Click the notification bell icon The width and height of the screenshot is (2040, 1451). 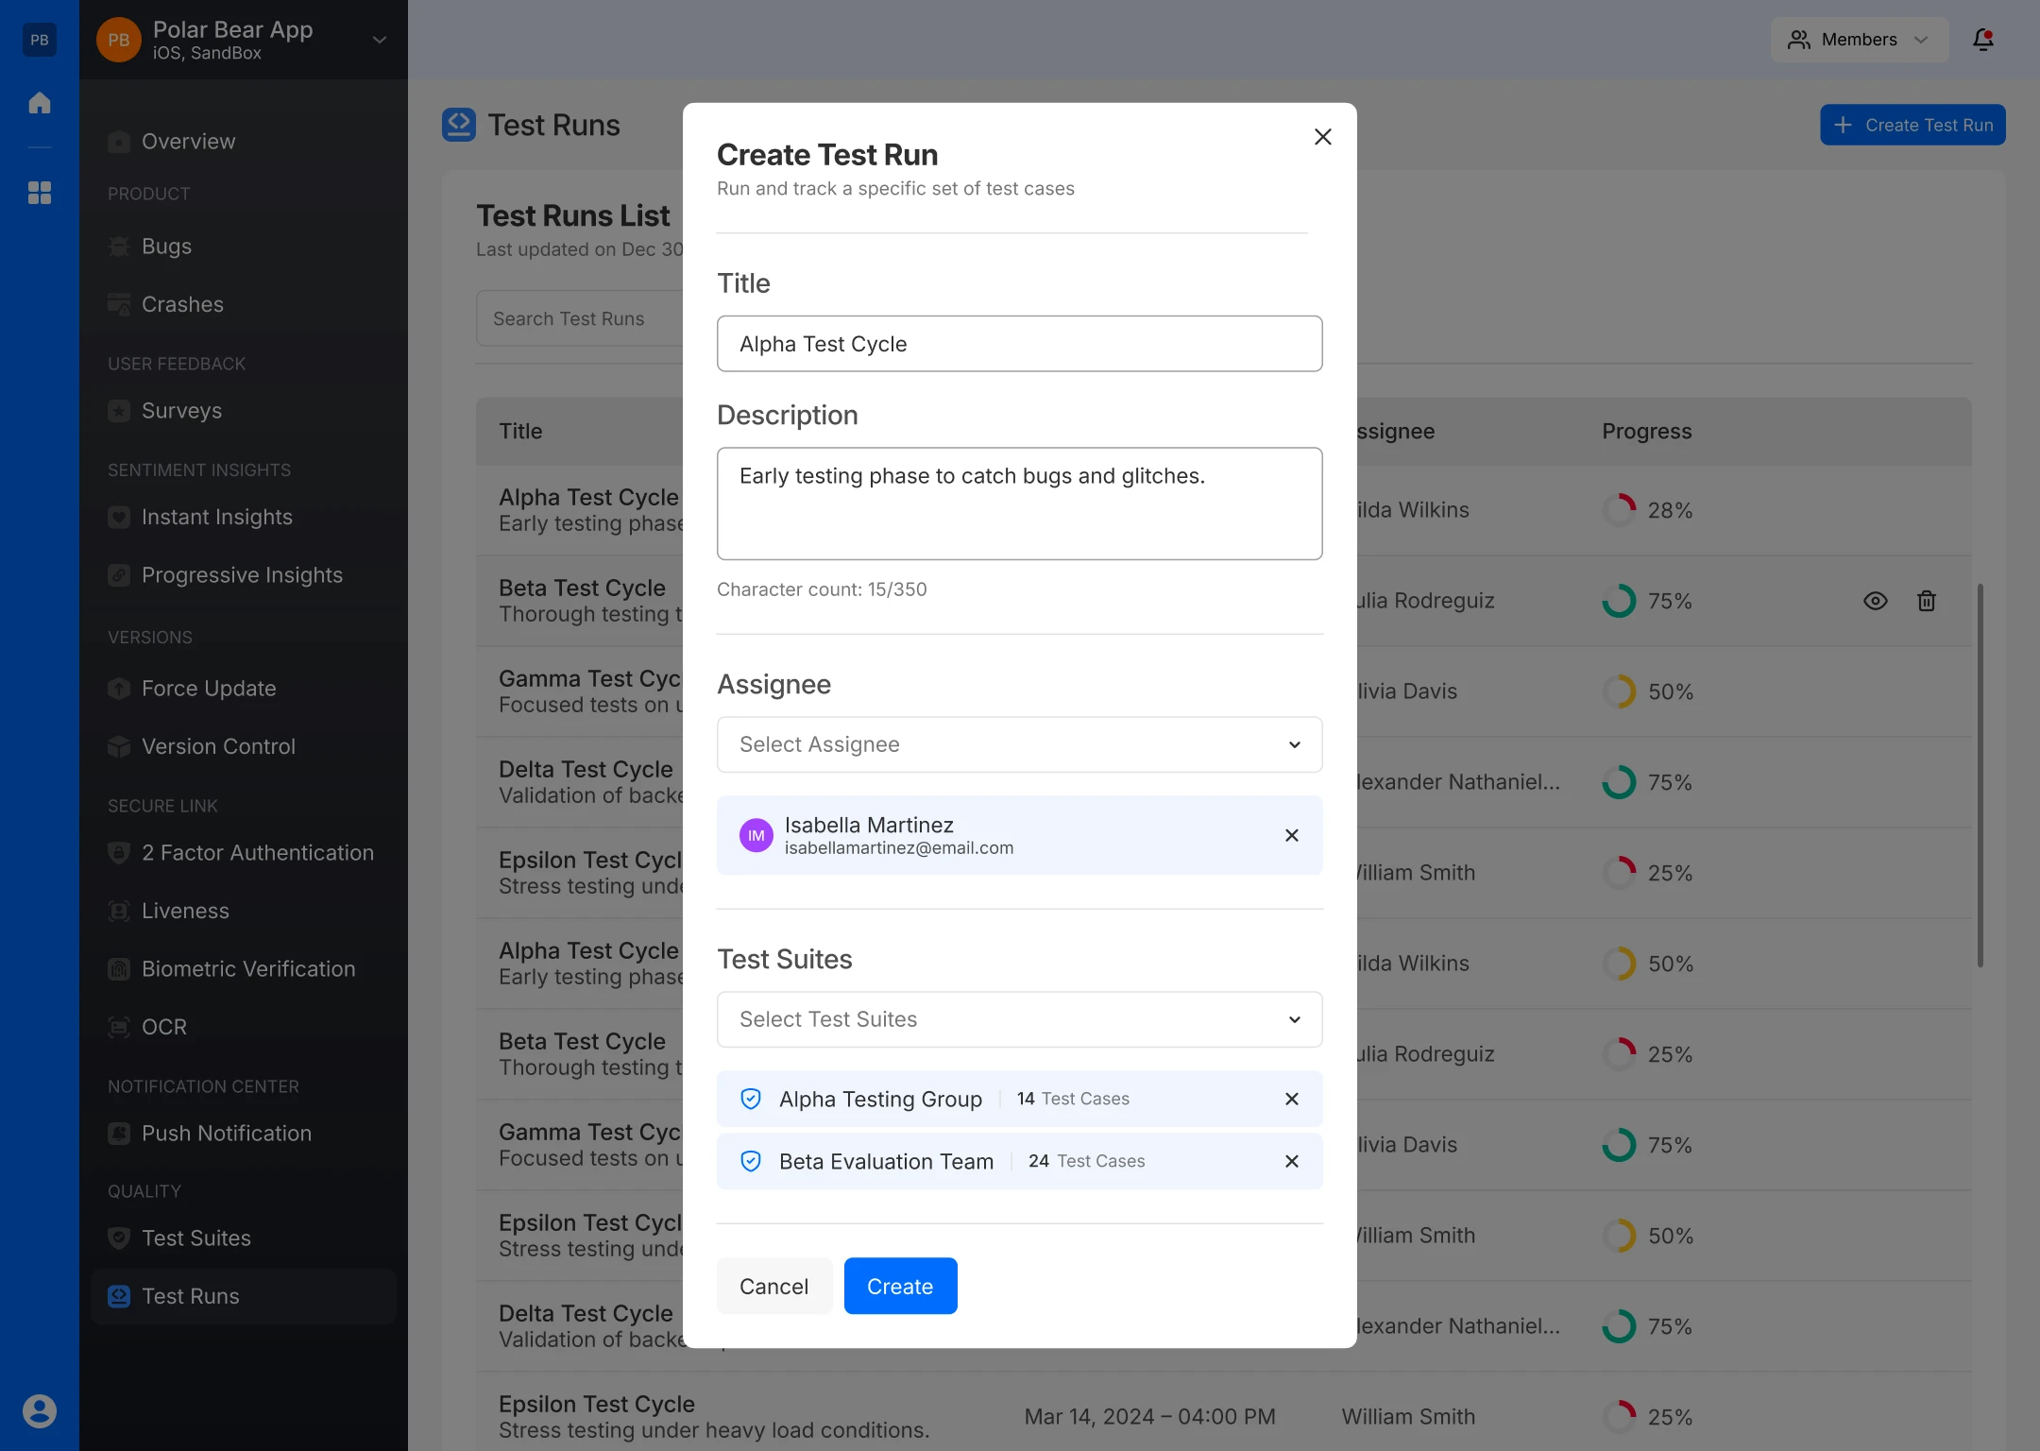click(1983, 40)
